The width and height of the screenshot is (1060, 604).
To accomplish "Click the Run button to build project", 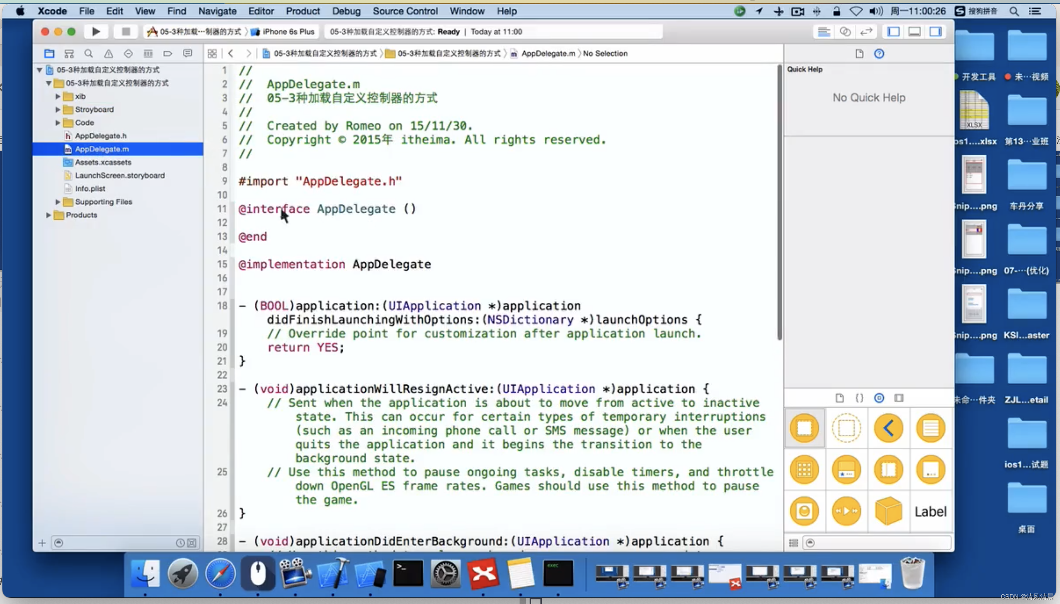I will (95, 31).
